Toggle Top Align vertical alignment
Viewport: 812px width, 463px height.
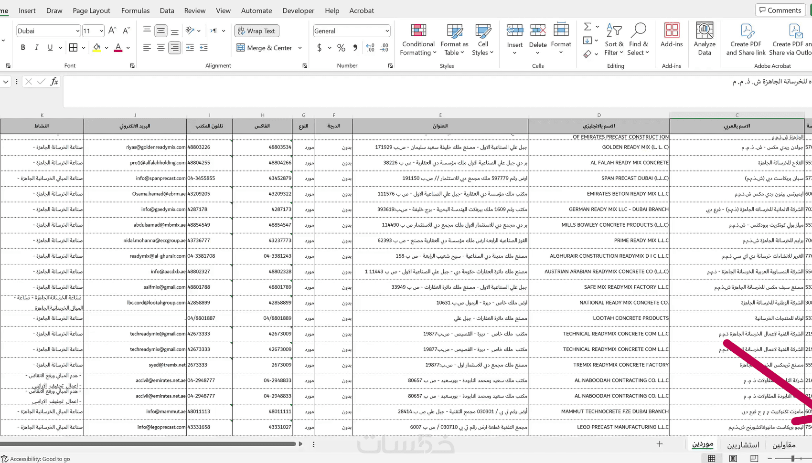147,31
